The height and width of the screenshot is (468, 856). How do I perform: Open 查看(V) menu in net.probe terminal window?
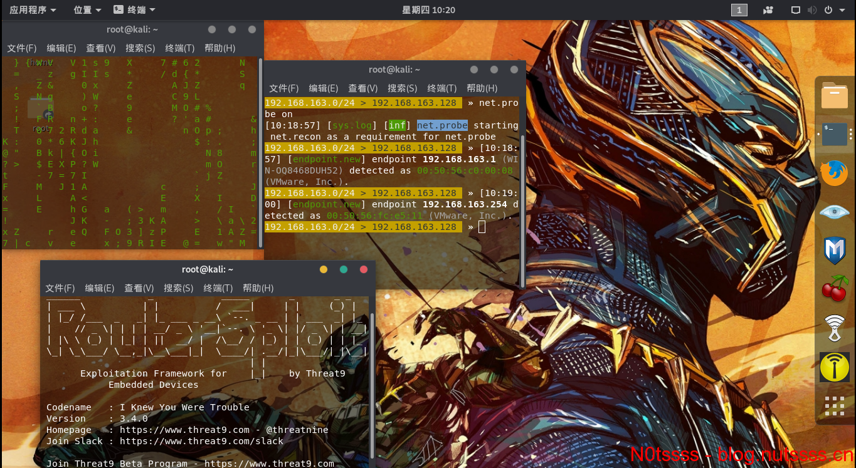click(x=363, y=88)
